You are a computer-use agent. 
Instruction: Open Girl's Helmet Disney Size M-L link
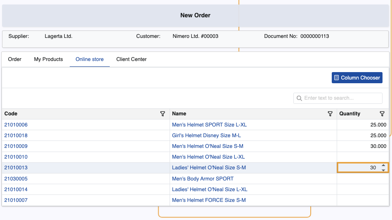point(206,136)
